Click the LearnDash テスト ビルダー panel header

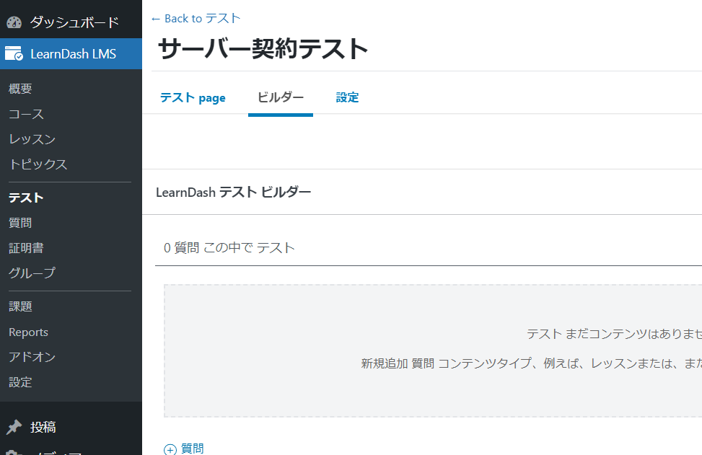(234, 192)
